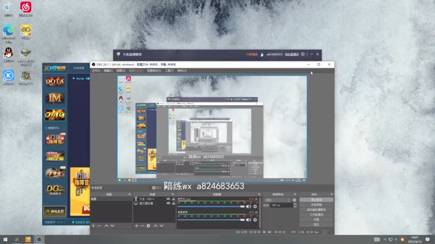
Task: Open the 我的直播间 link in 斗鱼直播管家
Action: click(x=291, y=54)
